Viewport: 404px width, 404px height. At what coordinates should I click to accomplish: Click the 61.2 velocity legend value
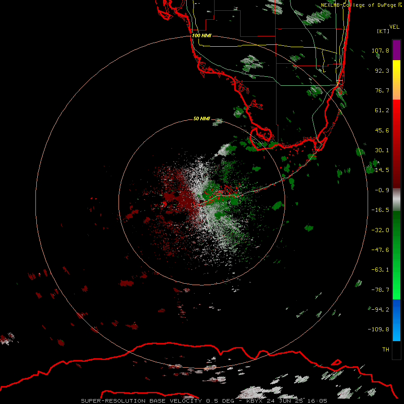click(x=382, y=110)
